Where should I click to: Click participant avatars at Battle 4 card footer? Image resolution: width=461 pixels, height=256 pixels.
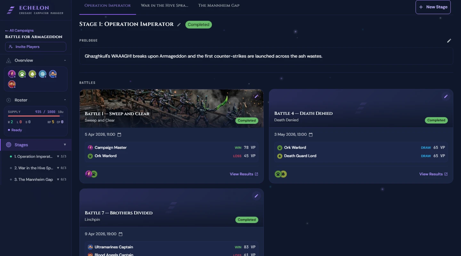tap(281, 174)
